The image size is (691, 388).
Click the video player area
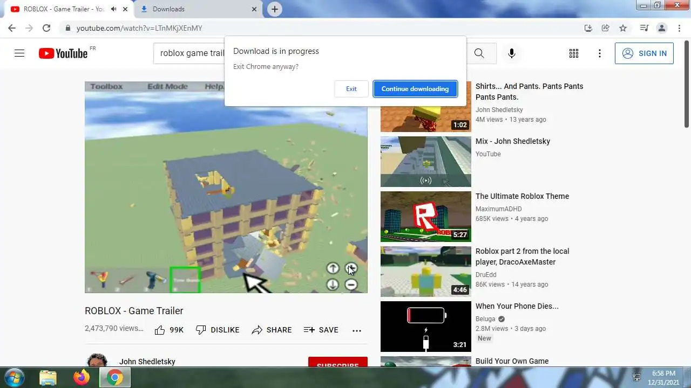pos(226,188)
